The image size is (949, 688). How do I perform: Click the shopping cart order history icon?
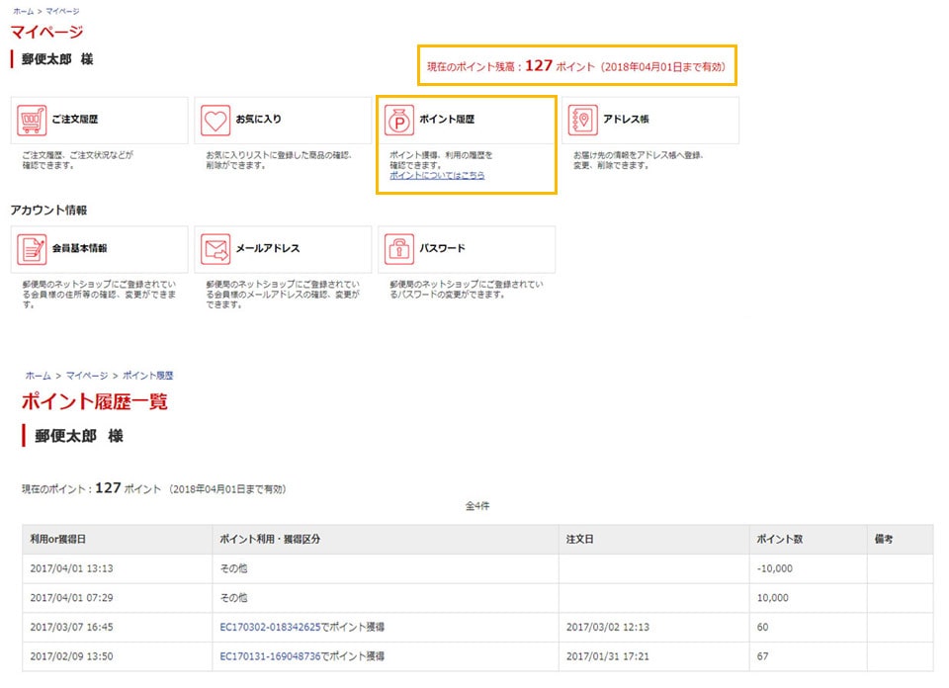tap(32, 121)
